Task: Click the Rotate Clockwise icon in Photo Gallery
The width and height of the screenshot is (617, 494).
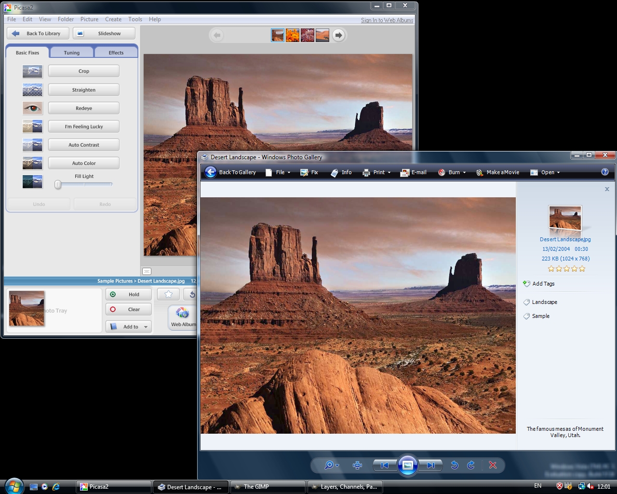Action: click(471, 465)
